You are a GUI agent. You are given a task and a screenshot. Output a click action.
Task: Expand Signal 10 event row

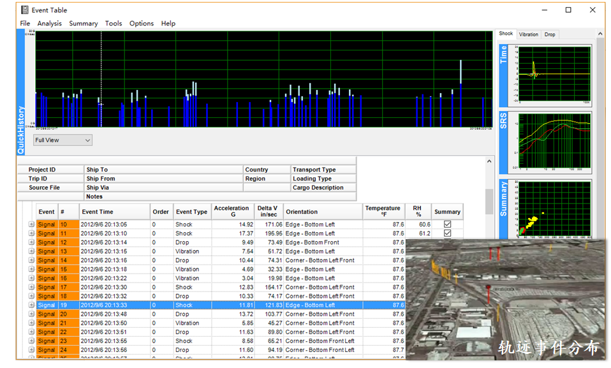pyautogui.click(x=31, y=224)
